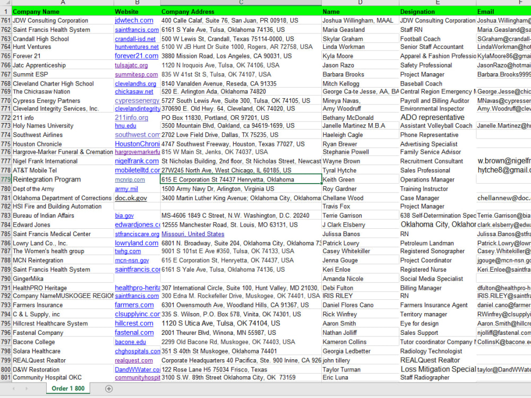Image resolution: width=531 pixels, height=398 pixels.
Task: Select the Bureau of Indian Affairs cell
Action: (63, 215)
